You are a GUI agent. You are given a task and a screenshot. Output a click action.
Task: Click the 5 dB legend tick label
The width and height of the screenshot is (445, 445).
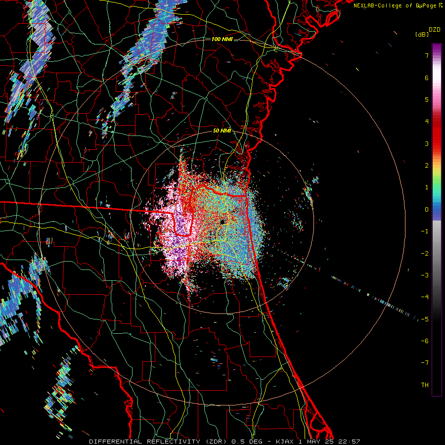coord(427,99)
